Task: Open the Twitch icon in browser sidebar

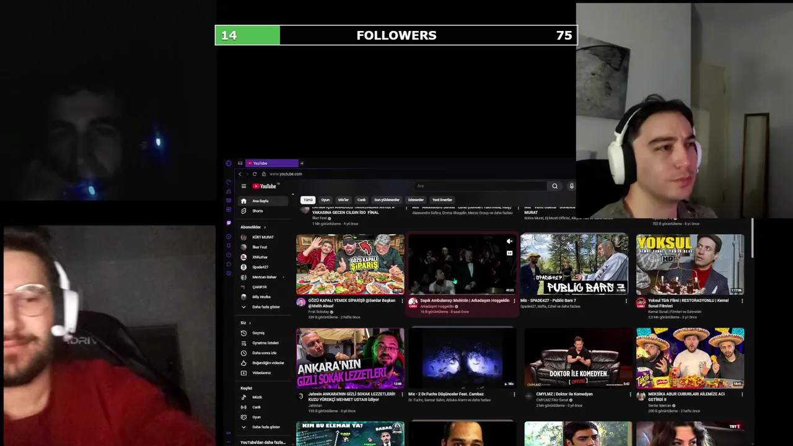Action: click(x=229, y=222)
